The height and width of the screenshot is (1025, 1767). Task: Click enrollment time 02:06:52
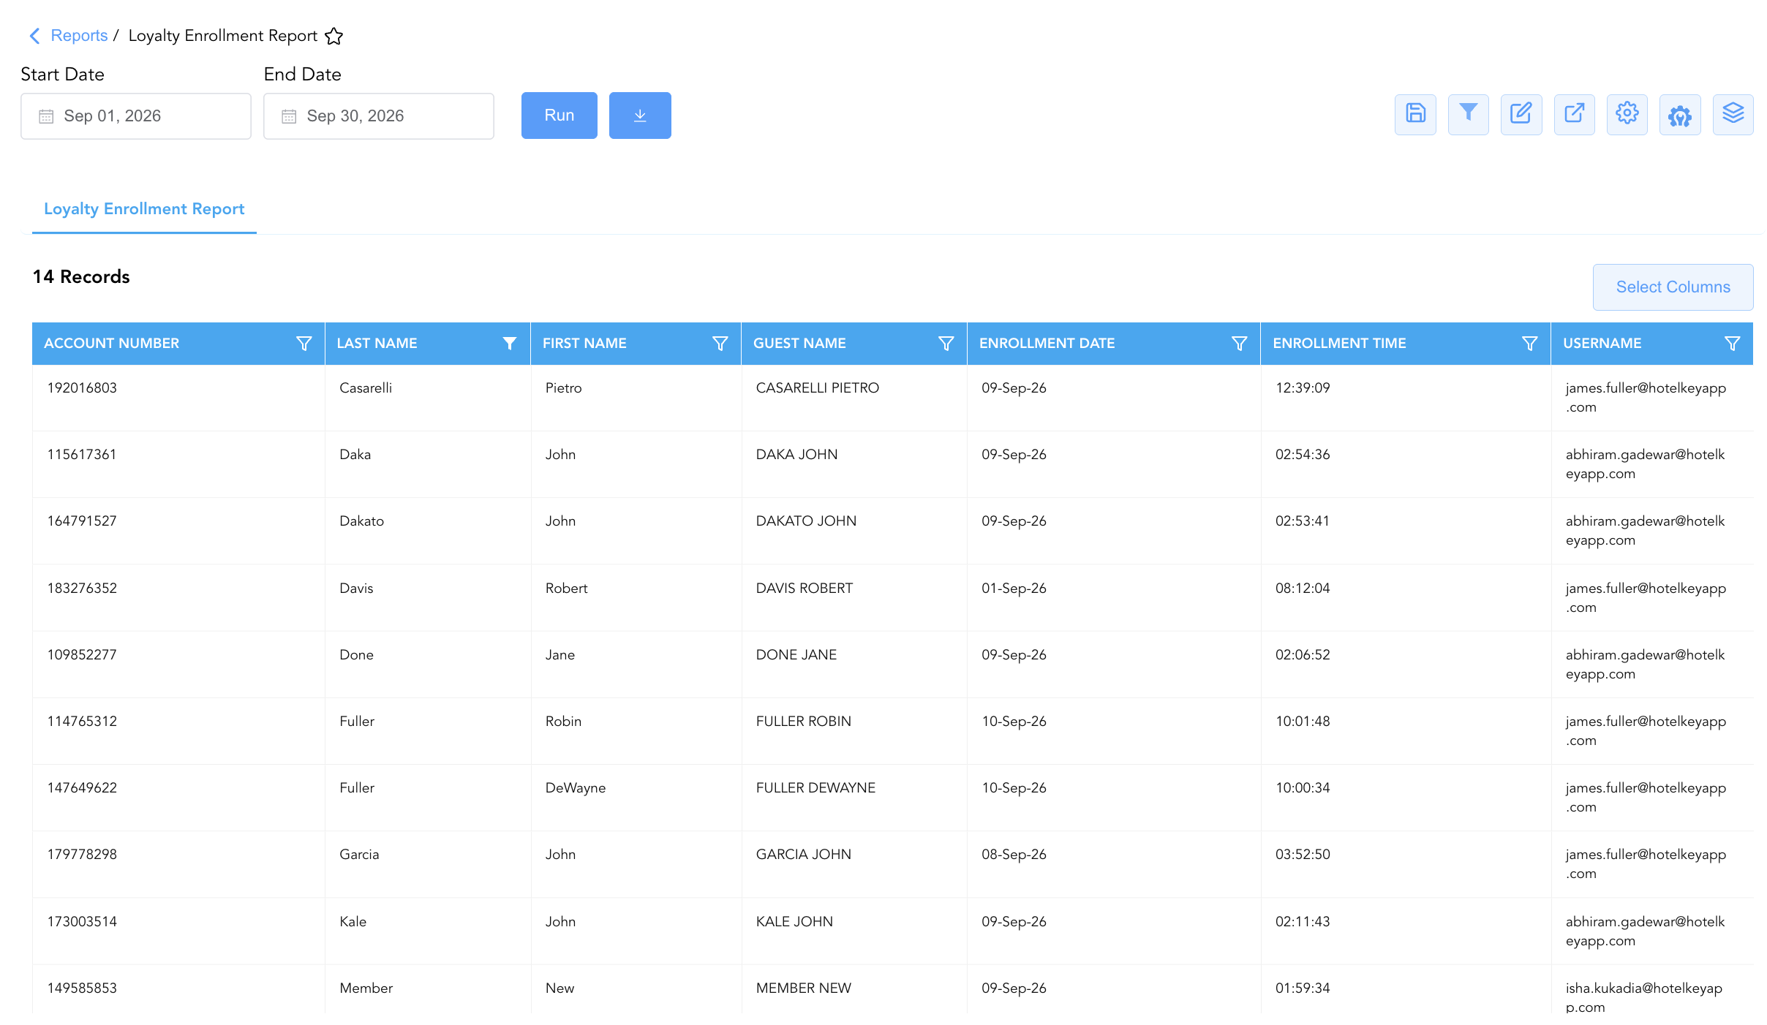pos(1303,655)
